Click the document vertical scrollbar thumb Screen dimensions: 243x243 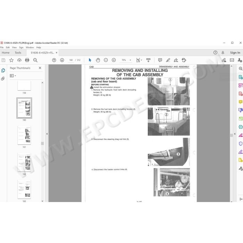[x=232, y=135]
